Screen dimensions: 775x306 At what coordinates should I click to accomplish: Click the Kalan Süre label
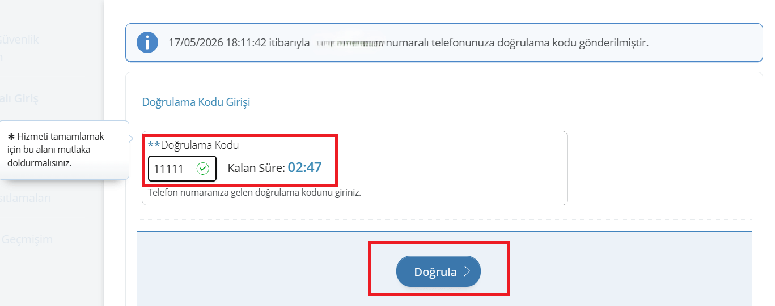(256, 167)
